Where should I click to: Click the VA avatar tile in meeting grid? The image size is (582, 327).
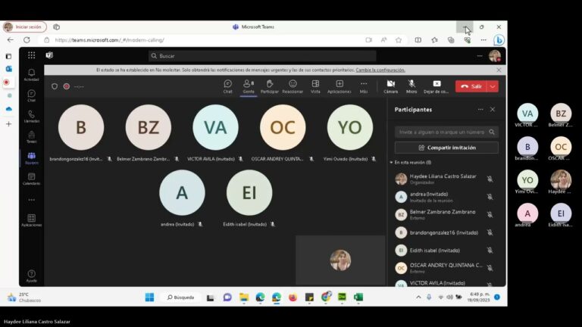tap(215, 127)
